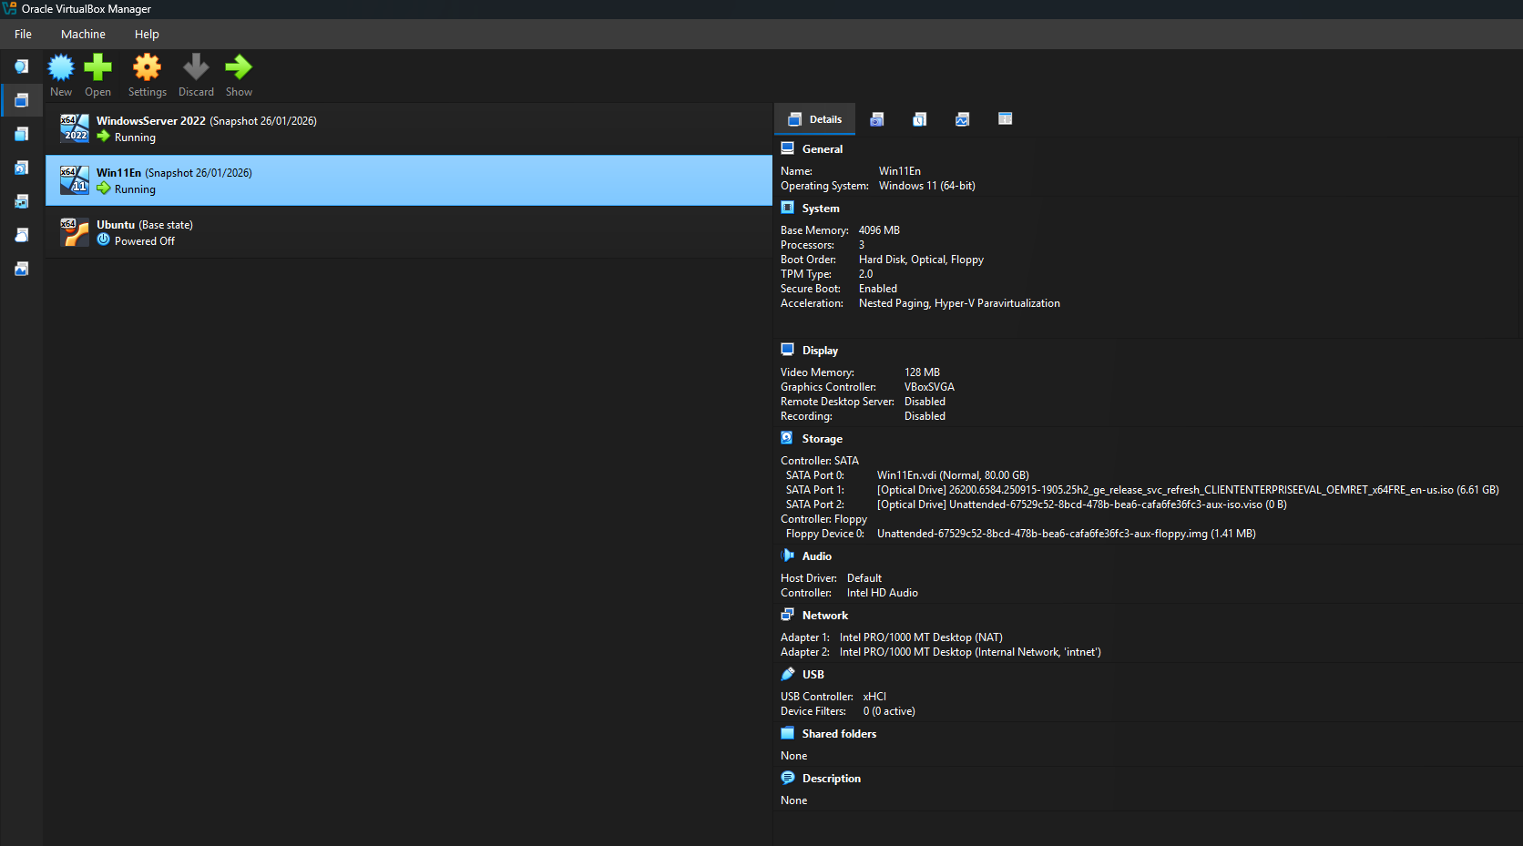1523x846 pixels.
Task: Open the Help menu
Action: [147, 35]
